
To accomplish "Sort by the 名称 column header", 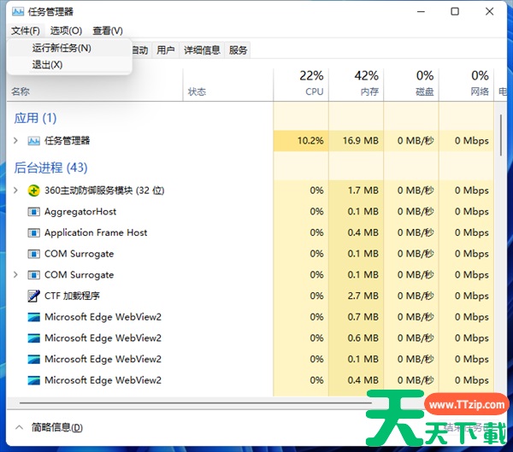I will point(21,91).
